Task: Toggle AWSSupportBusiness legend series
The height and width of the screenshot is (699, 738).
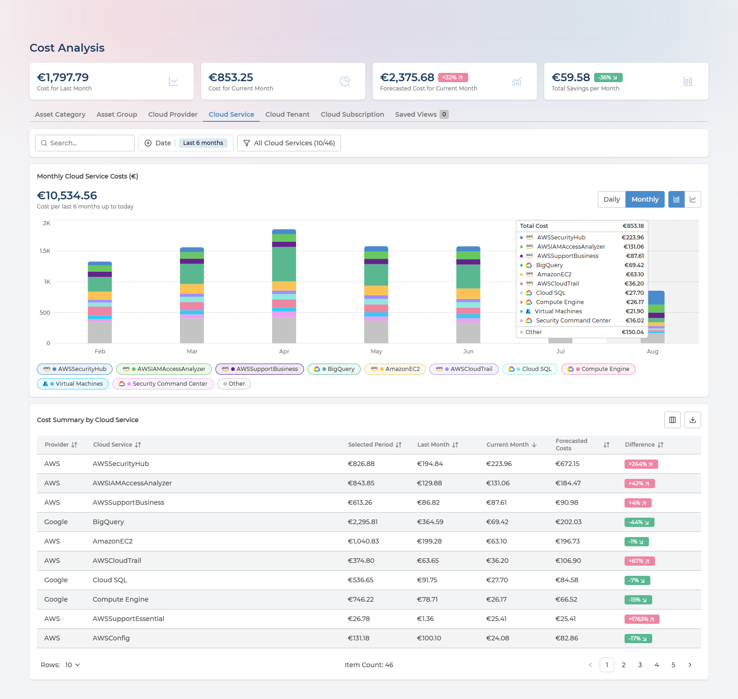Action: [260, 369]
